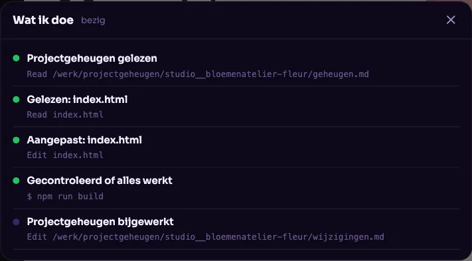This screenshot has height=261, width=472.
Task: Click the dollar prompt before npm run build
Action: pyautogui.click(x=29, y=197)
